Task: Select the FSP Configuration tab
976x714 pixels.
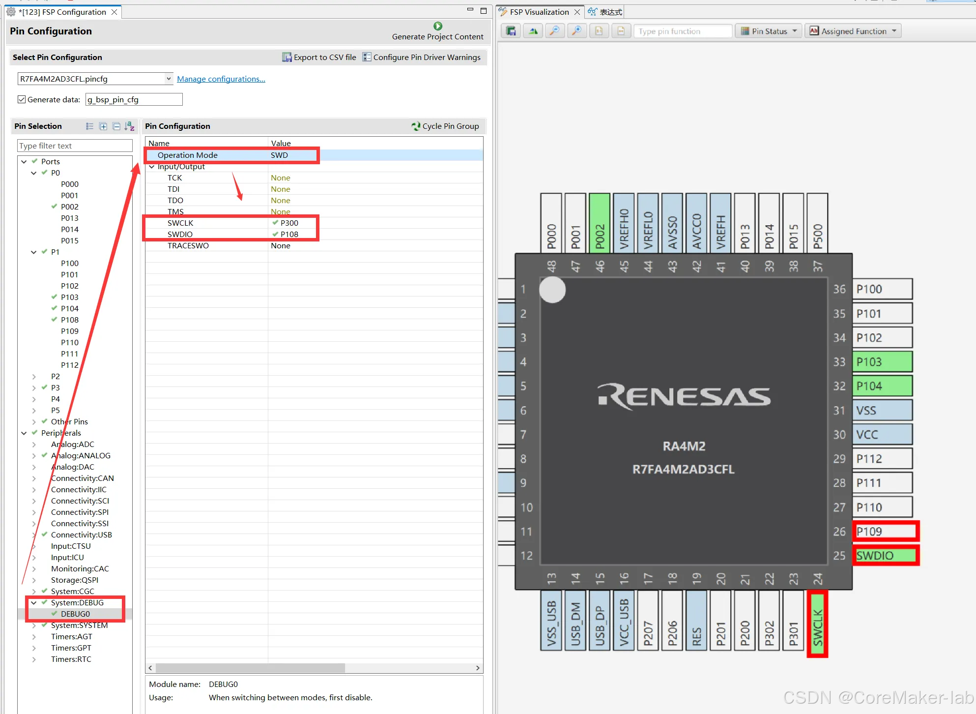Action: tap(63, 12)
